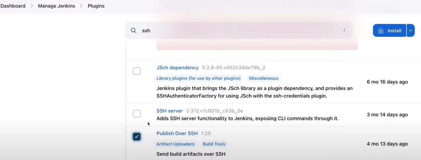Select the Build Tools category tag
This screenshot has width=421, height=160.
(x=214, y=144)
